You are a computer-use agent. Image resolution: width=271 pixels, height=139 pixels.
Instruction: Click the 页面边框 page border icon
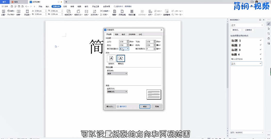122,12
